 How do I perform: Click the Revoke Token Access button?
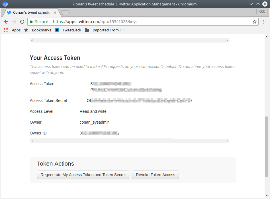pyautogui.click(x=156, y=175)
